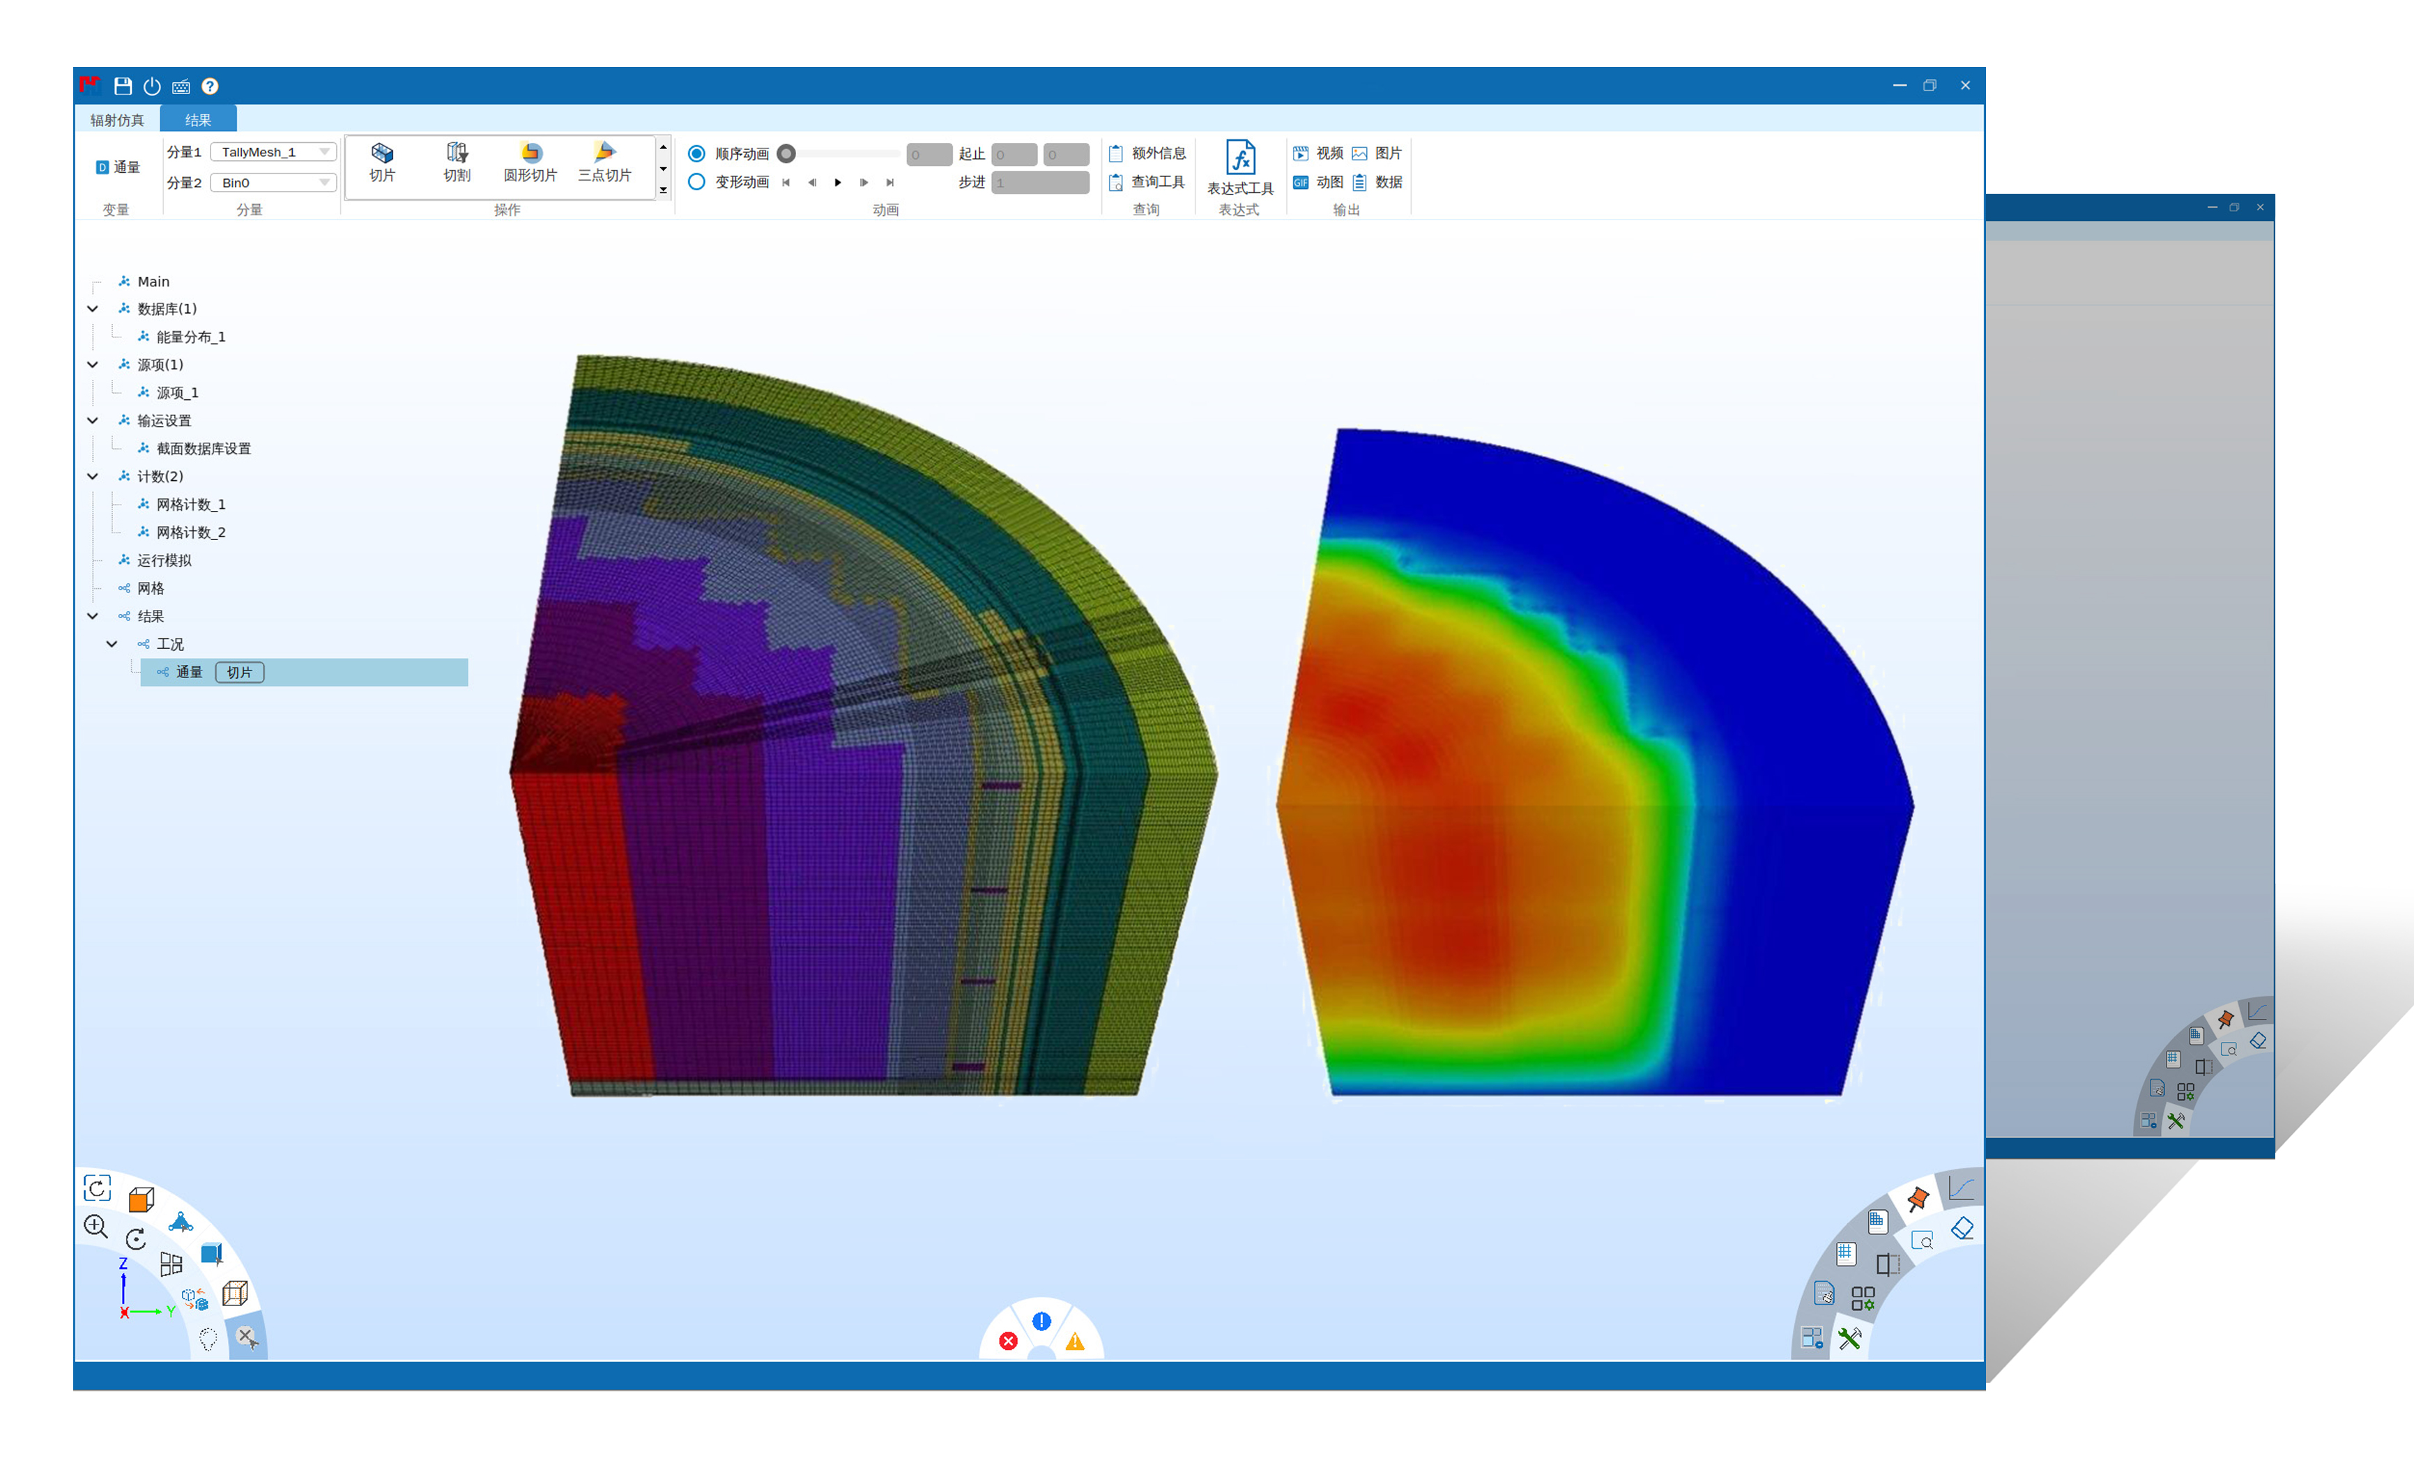Open the Bin0 component dropdown

(273, 183)
